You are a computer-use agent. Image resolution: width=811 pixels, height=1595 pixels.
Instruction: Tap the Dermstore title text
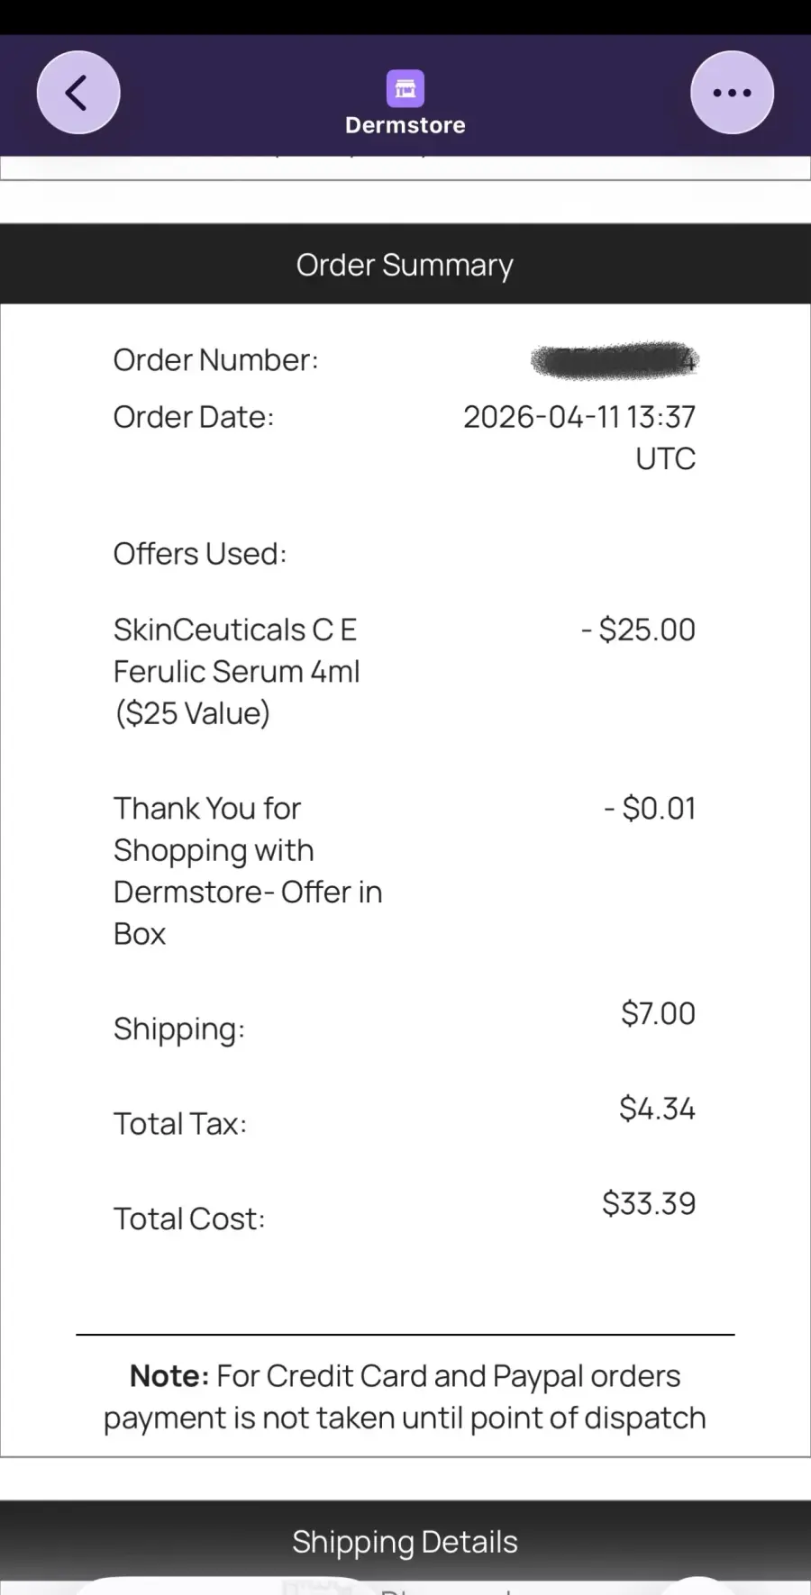[x=405, y=125]
